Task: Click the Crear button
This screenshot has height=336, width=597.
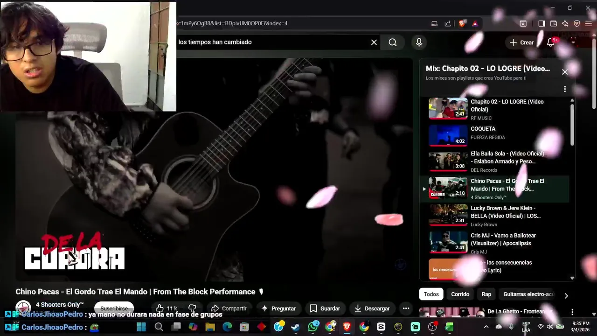Action: click(521, 42)
